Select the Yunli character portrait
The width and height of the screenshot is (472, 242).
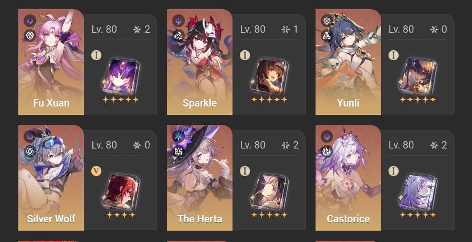tap(348, 62)
